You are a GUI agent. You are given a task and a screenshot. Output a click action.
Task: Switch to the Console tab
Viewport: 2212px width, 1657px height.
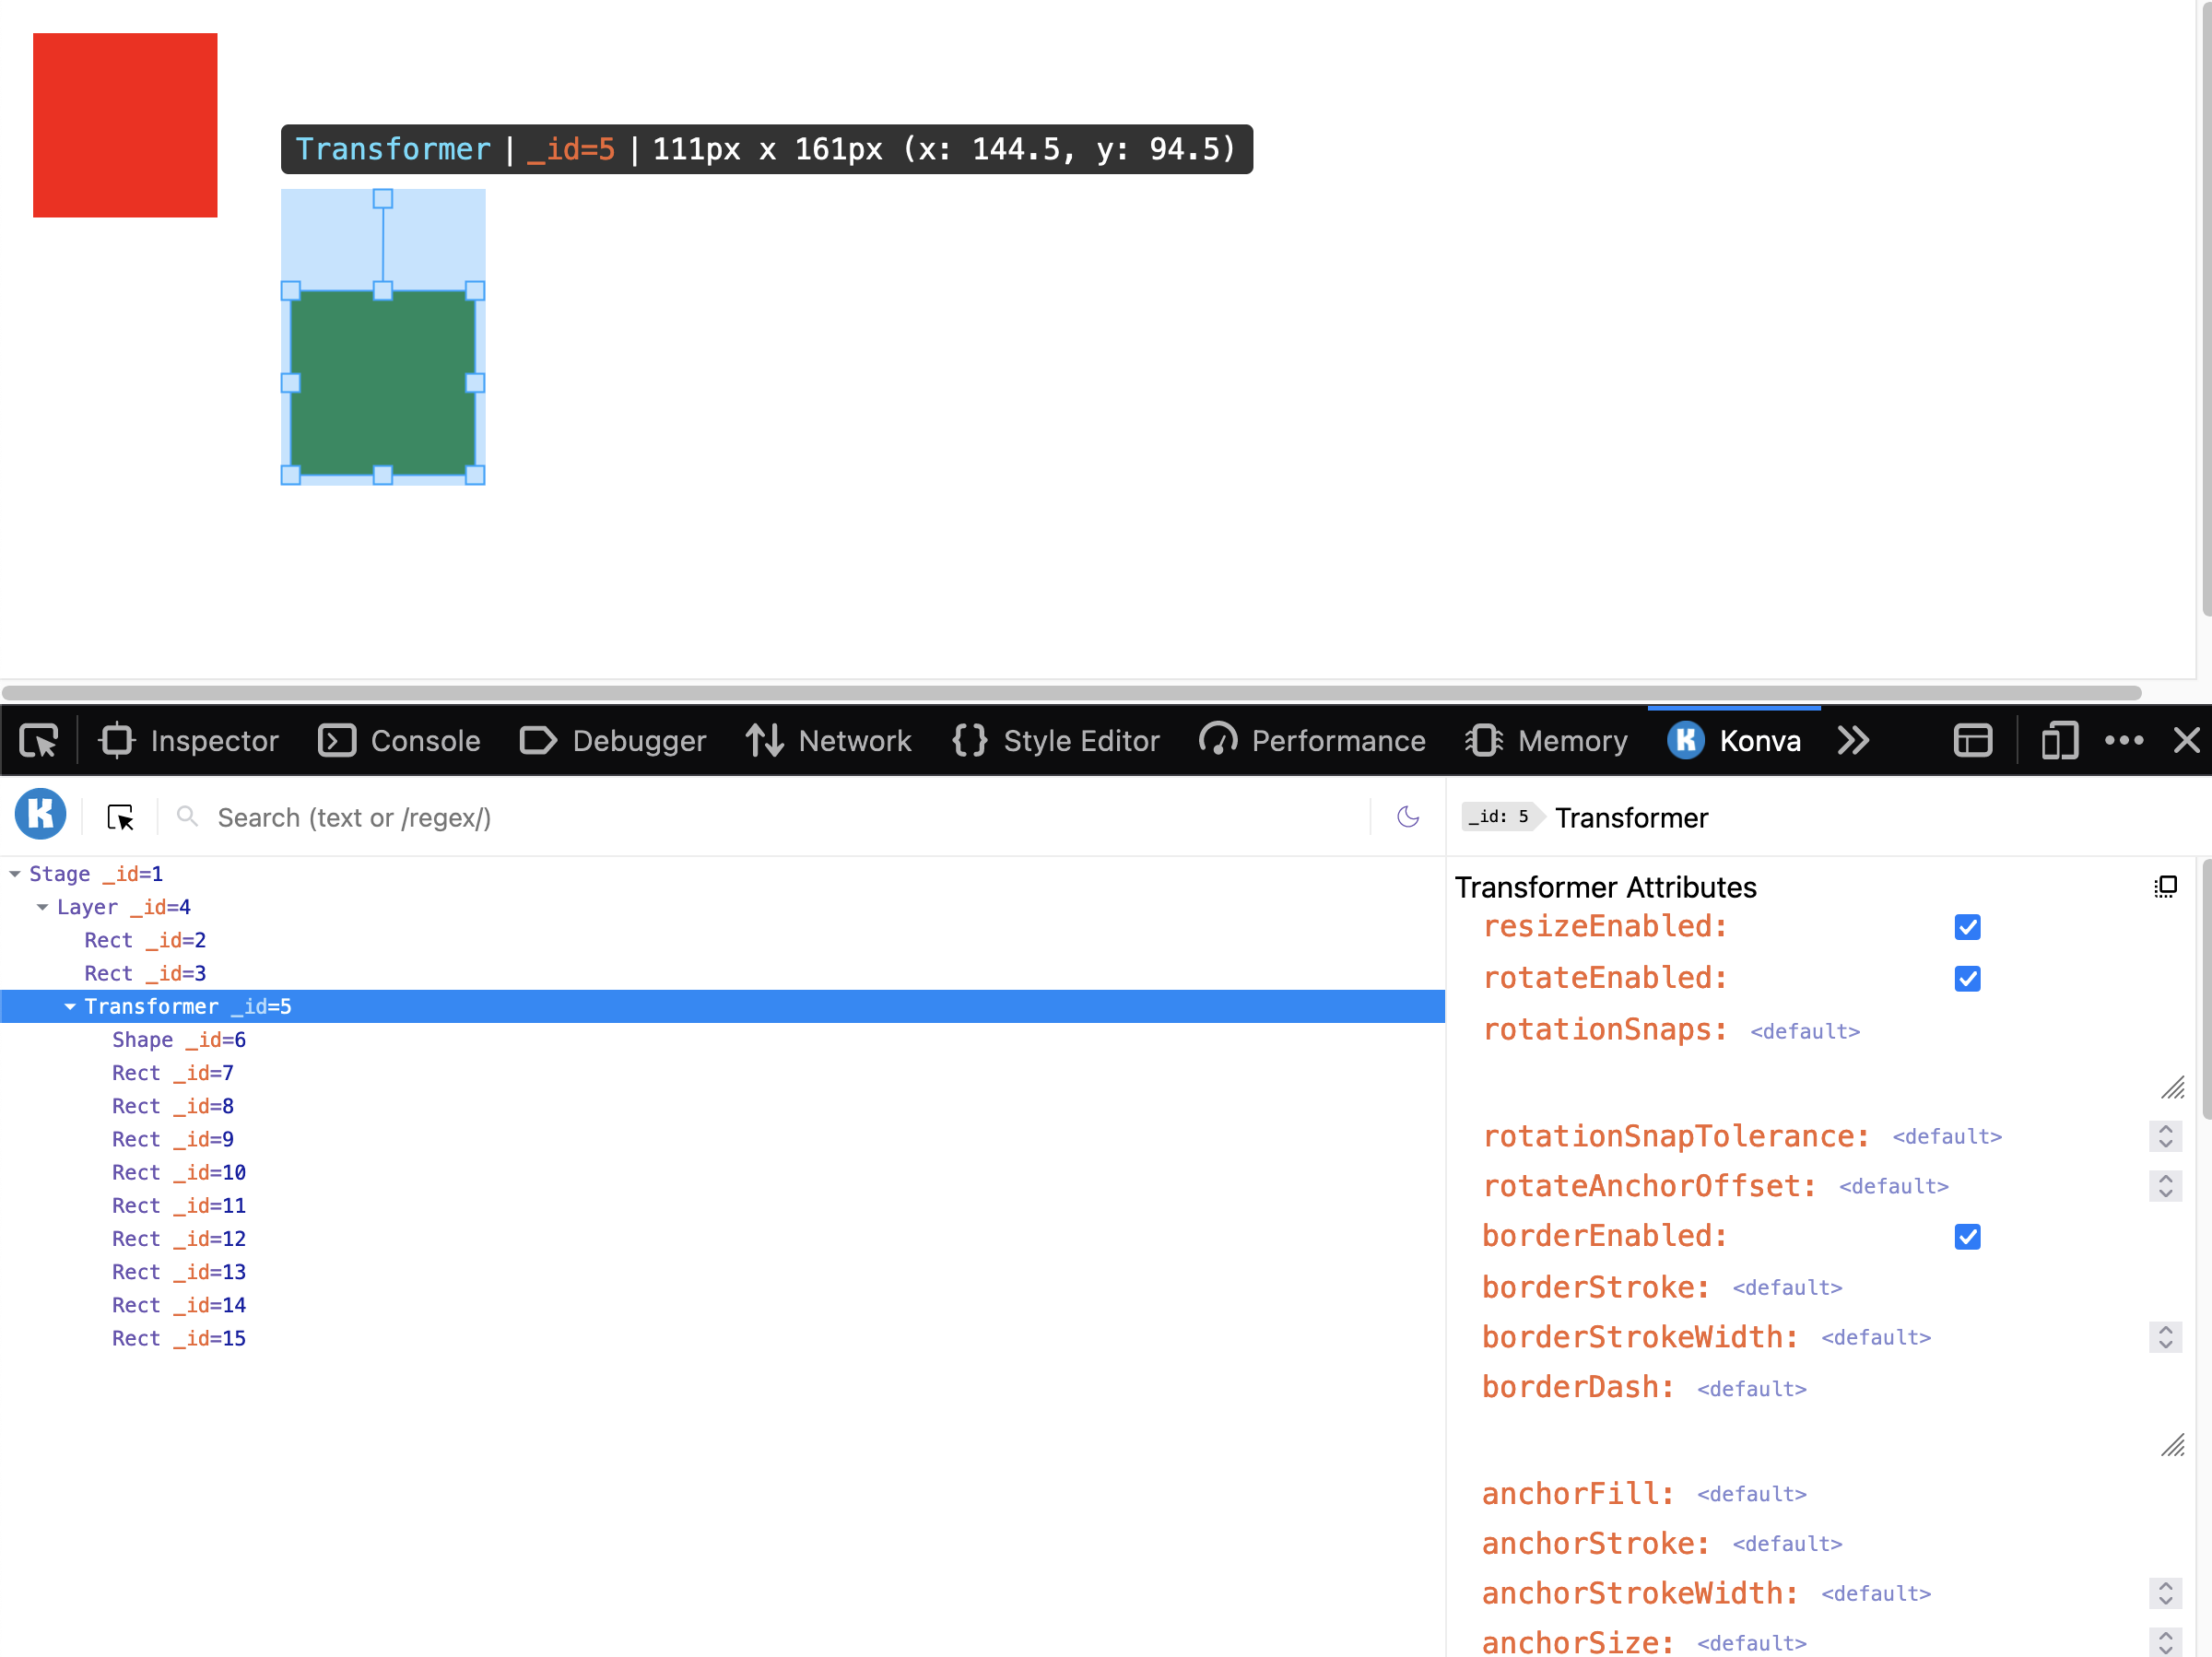(x=399, y=740)
